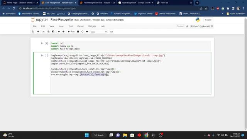Image resolution: width=247 pixels, height=139 pixels.
Task: Restart the kernel with the circular arrow
Action: pos(82,32)
